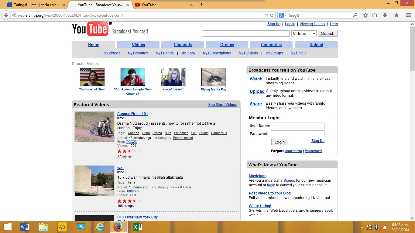This screenshot has height=233, width=415.
Task: Open Internet Explorer from the taskbar
Action: coord(100,227)
